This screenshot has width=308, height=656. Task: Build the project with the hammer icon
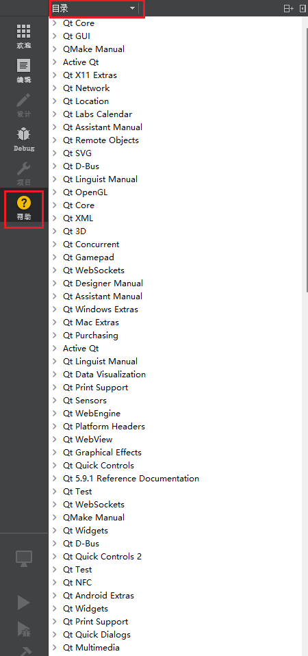coord(24,651)
